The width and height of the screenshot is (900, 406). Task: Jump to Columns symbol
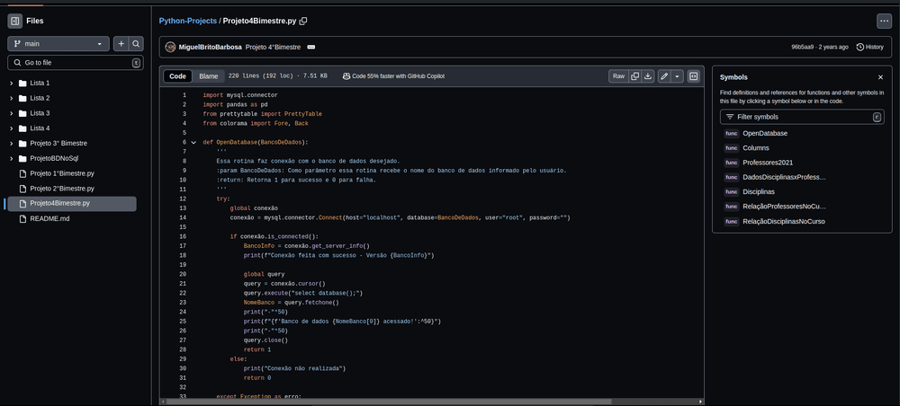(x=755, y=147)
